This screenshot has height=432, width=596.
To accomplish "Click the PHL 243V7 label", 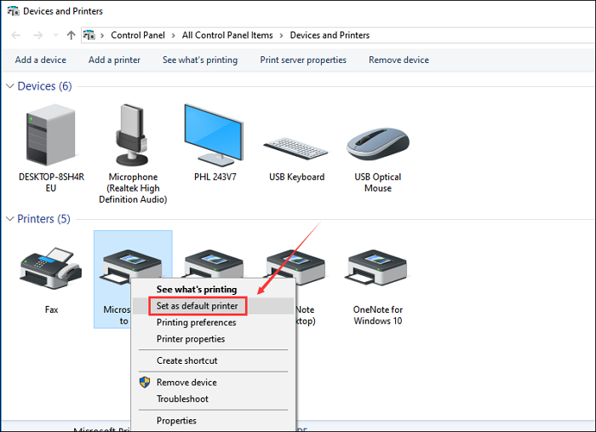I will [215, 177].
